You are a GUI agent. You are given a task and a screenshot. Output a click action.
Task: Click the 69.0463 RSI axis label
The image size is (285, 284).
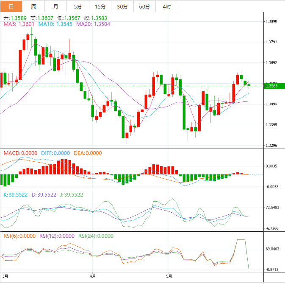272,249
